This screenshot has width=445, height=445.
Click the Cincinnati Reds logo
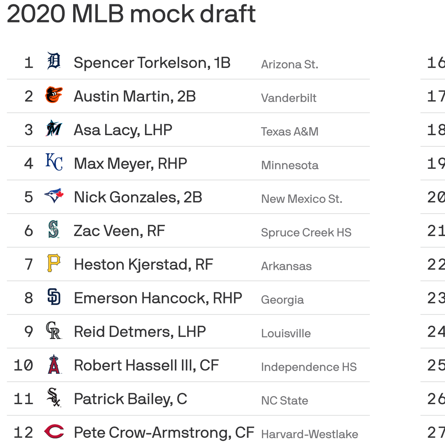[54, 431]
